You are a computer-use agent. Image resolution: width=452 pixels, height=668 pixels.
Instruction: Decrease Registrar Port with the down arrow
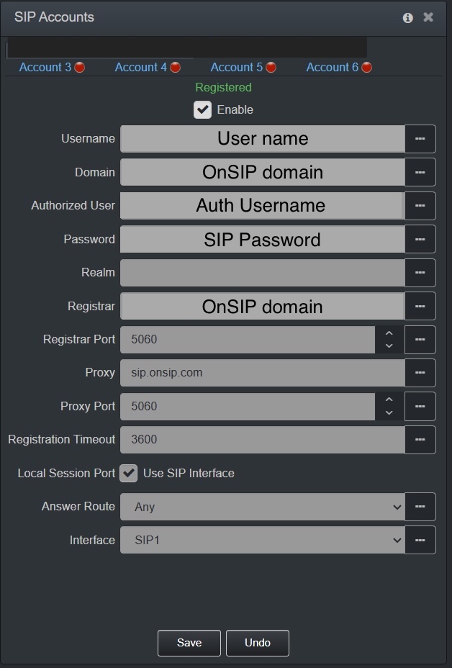point(389,346)
